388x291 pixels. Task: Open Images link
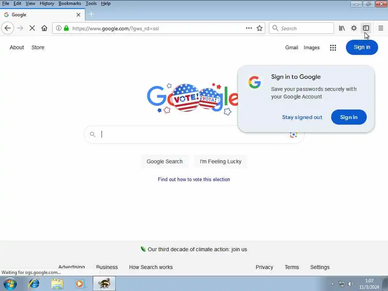(x=311, y=47)
